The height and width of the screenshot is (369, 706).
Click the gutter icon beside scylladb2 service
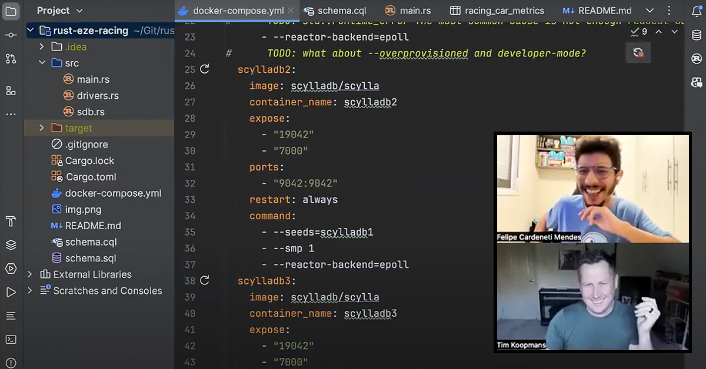[x=205, y=69]
